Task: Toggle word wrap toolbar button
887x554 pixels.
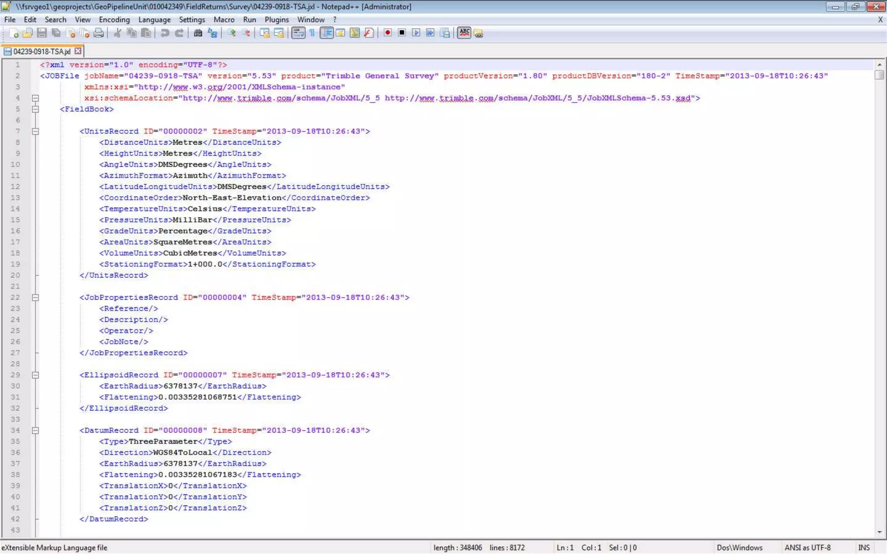Action: tap(298, 33)
